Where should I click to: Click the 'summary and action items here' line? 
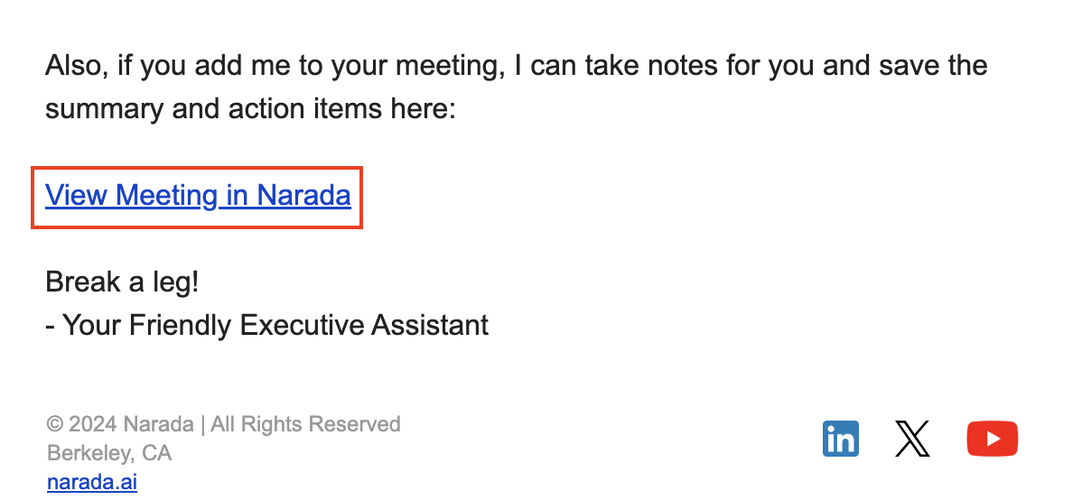tap(250, 109)
